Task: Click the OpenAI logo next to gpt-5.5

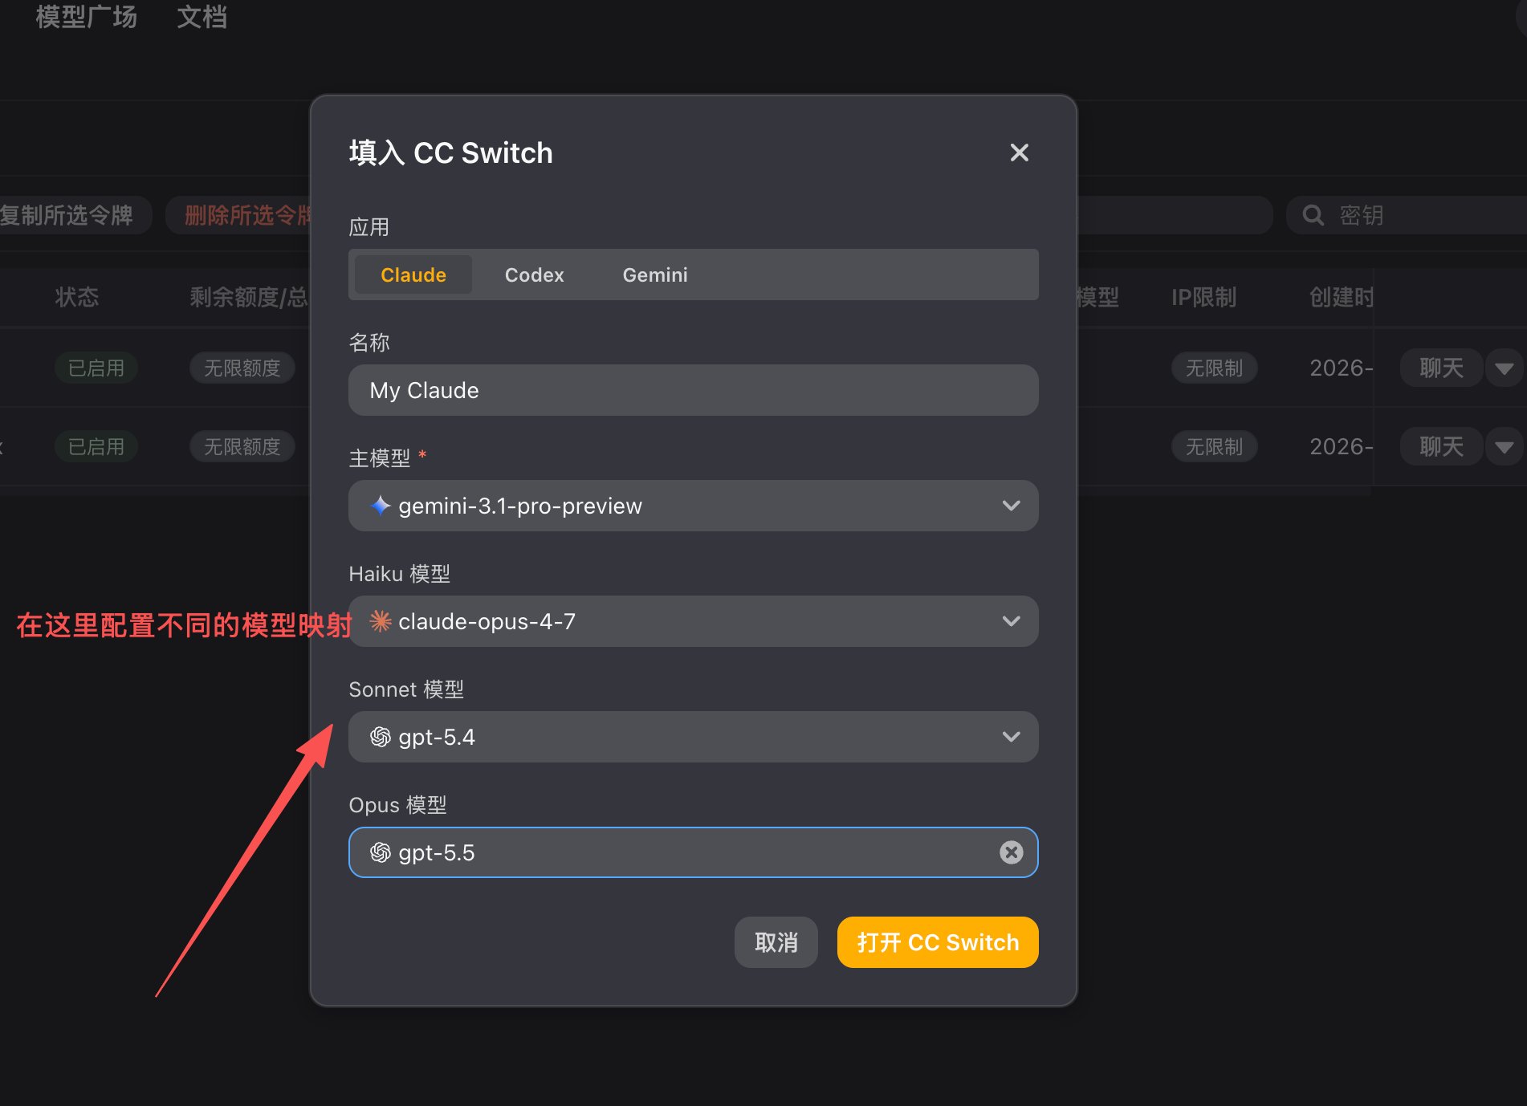Action: pos(381,852)
